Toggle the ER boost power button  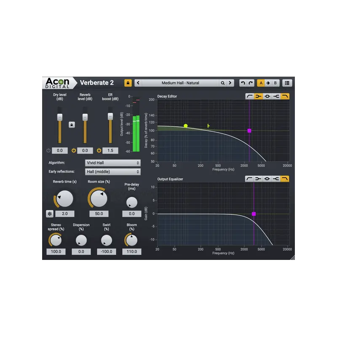tap(99, 150)
